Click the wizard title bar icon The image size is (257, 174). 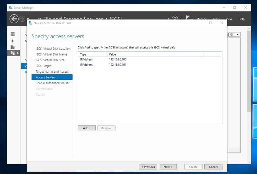(x=30, y=23)
